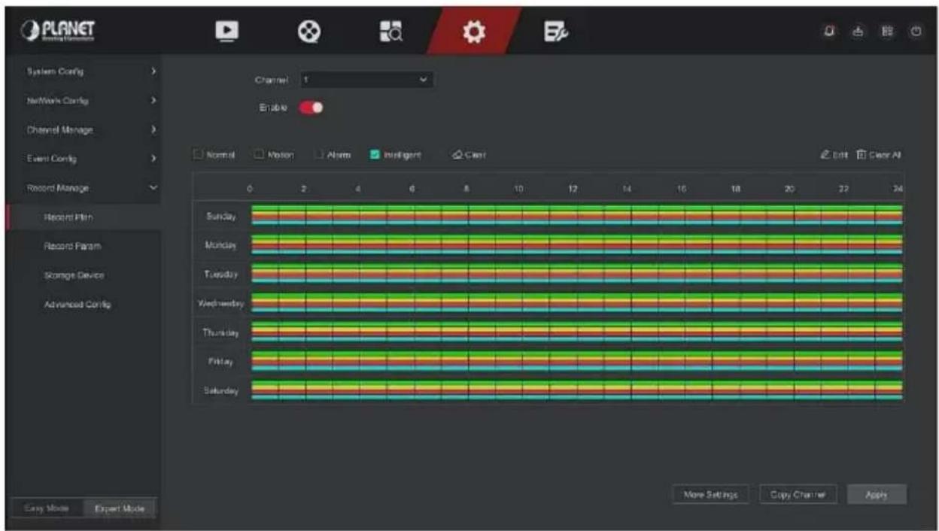The height and width of the screenshot is (531, 939).
Task: Click the Wednesday schedule bar
Action: [x=576, y=302]
